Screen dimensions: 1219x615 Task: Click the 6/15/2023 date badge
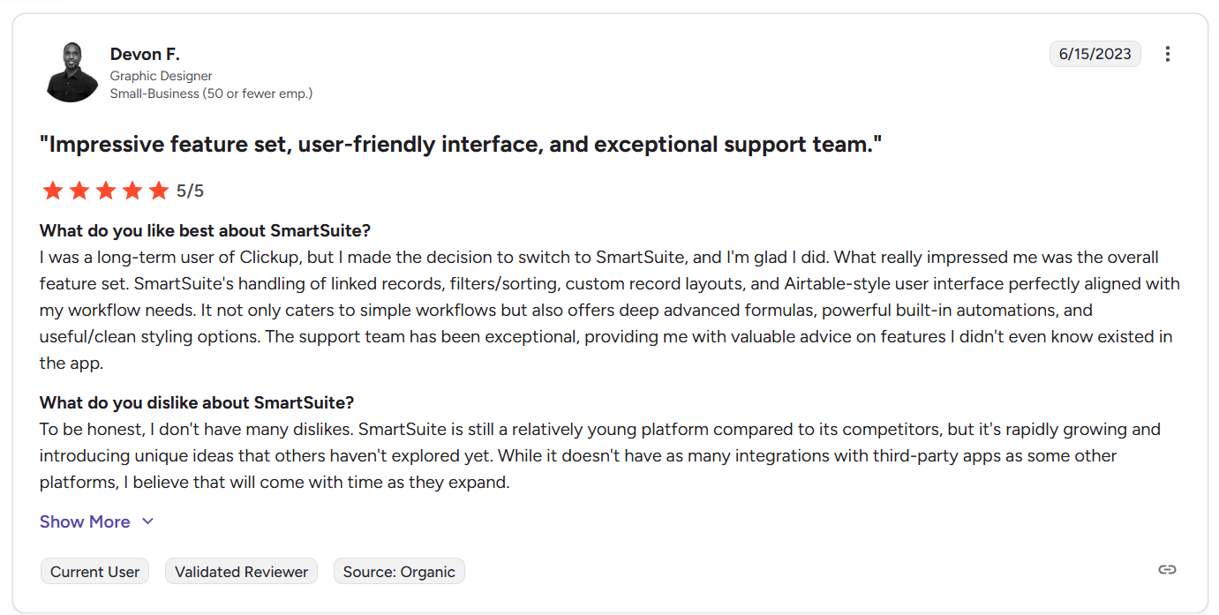pyautogui.click(x=1095, y=54)
